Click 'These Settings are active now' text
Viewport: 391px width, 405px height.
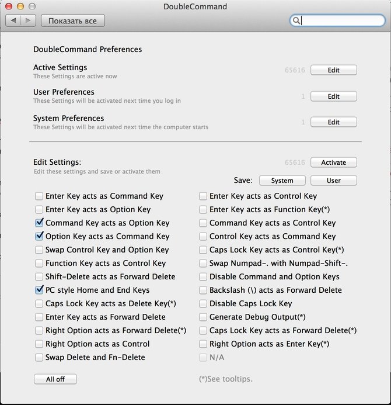pyautogui.click(x=75, y=76)
